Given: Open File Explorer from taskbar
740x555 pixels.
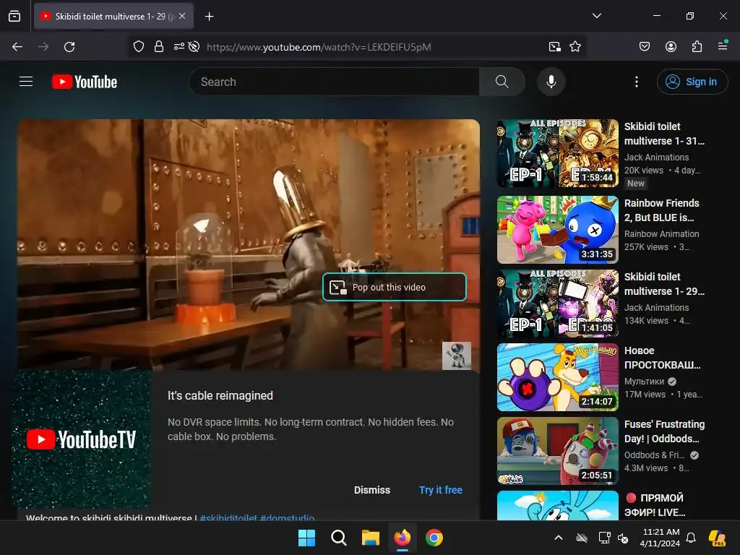Looking at the screenshot, I should (371, 538).
